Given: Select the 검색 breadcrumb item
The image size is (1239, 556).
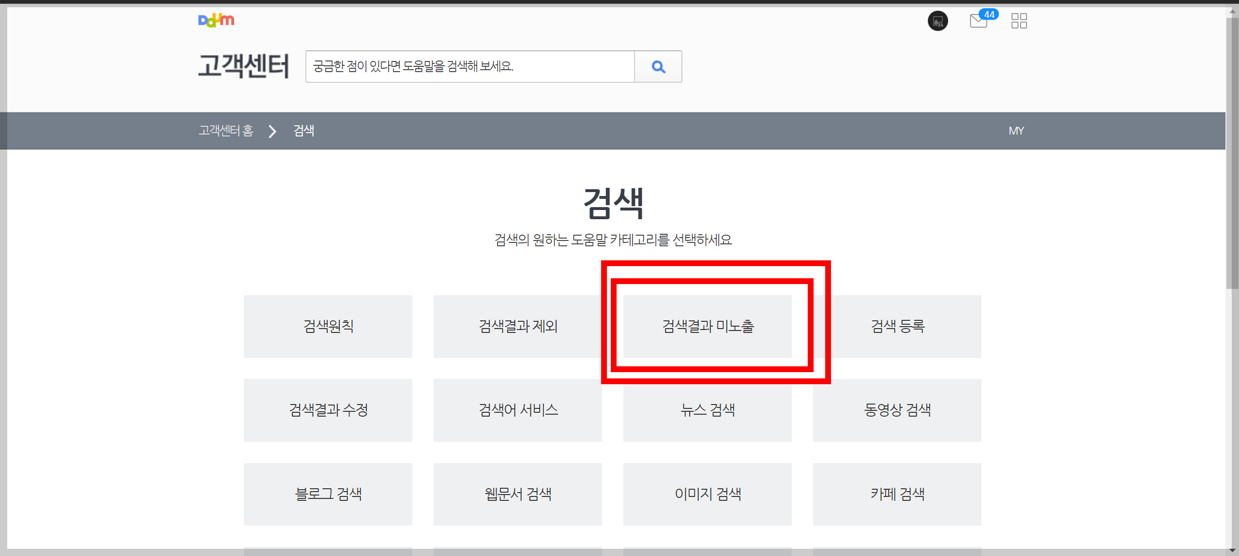Looking at the screenshot, I should 303,131.
